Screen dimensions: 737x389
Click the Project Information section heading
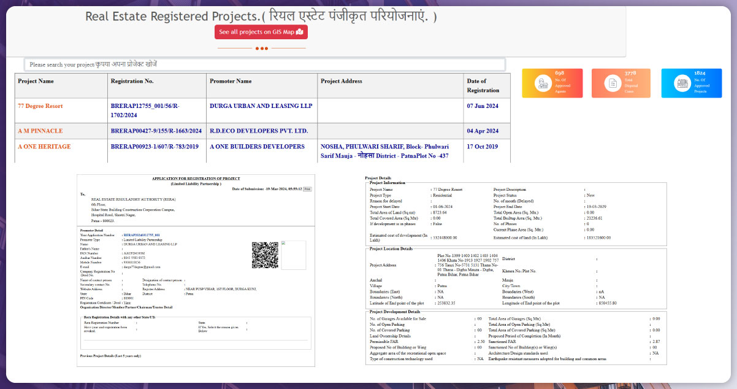(x=387, y=183)
